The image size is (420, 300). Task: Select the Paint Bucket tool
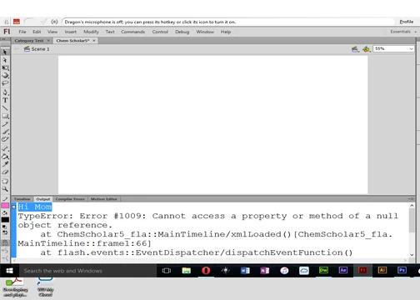(x=5, y=157)
